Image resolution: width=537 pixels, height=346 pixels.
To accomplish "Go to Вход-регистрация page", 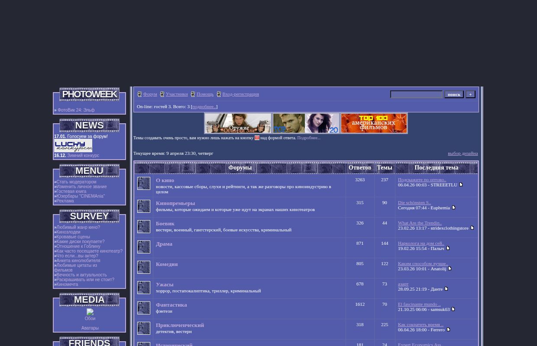I will (240, 94).
